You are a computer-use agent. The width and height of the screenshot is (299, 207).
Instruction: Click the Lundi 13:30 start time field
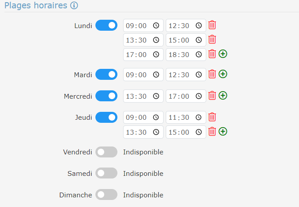(x=137, y=40)
